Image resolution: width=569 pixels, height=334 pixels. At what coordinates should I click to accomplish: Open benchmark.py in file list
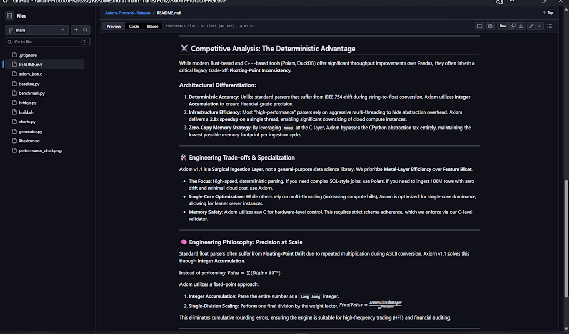[x=32, y=93]
